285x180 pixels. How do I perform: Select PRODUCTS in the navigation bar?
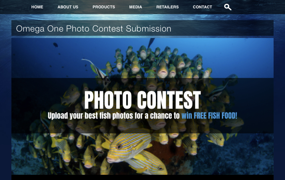104,7
